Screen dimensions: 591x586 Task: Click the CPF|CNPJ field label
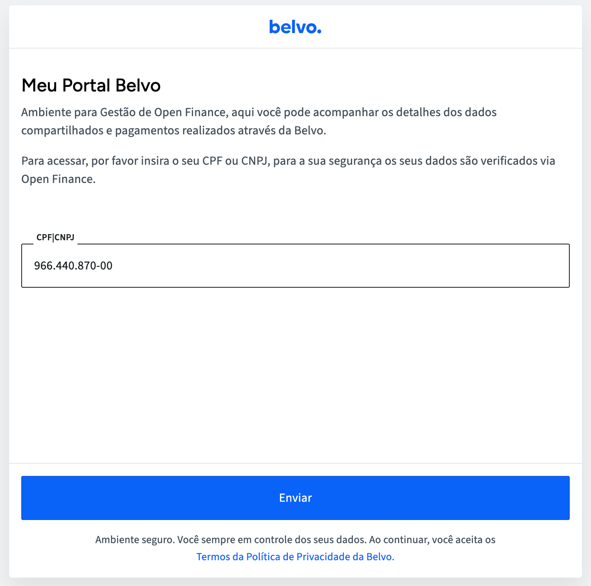coord(55,237)
